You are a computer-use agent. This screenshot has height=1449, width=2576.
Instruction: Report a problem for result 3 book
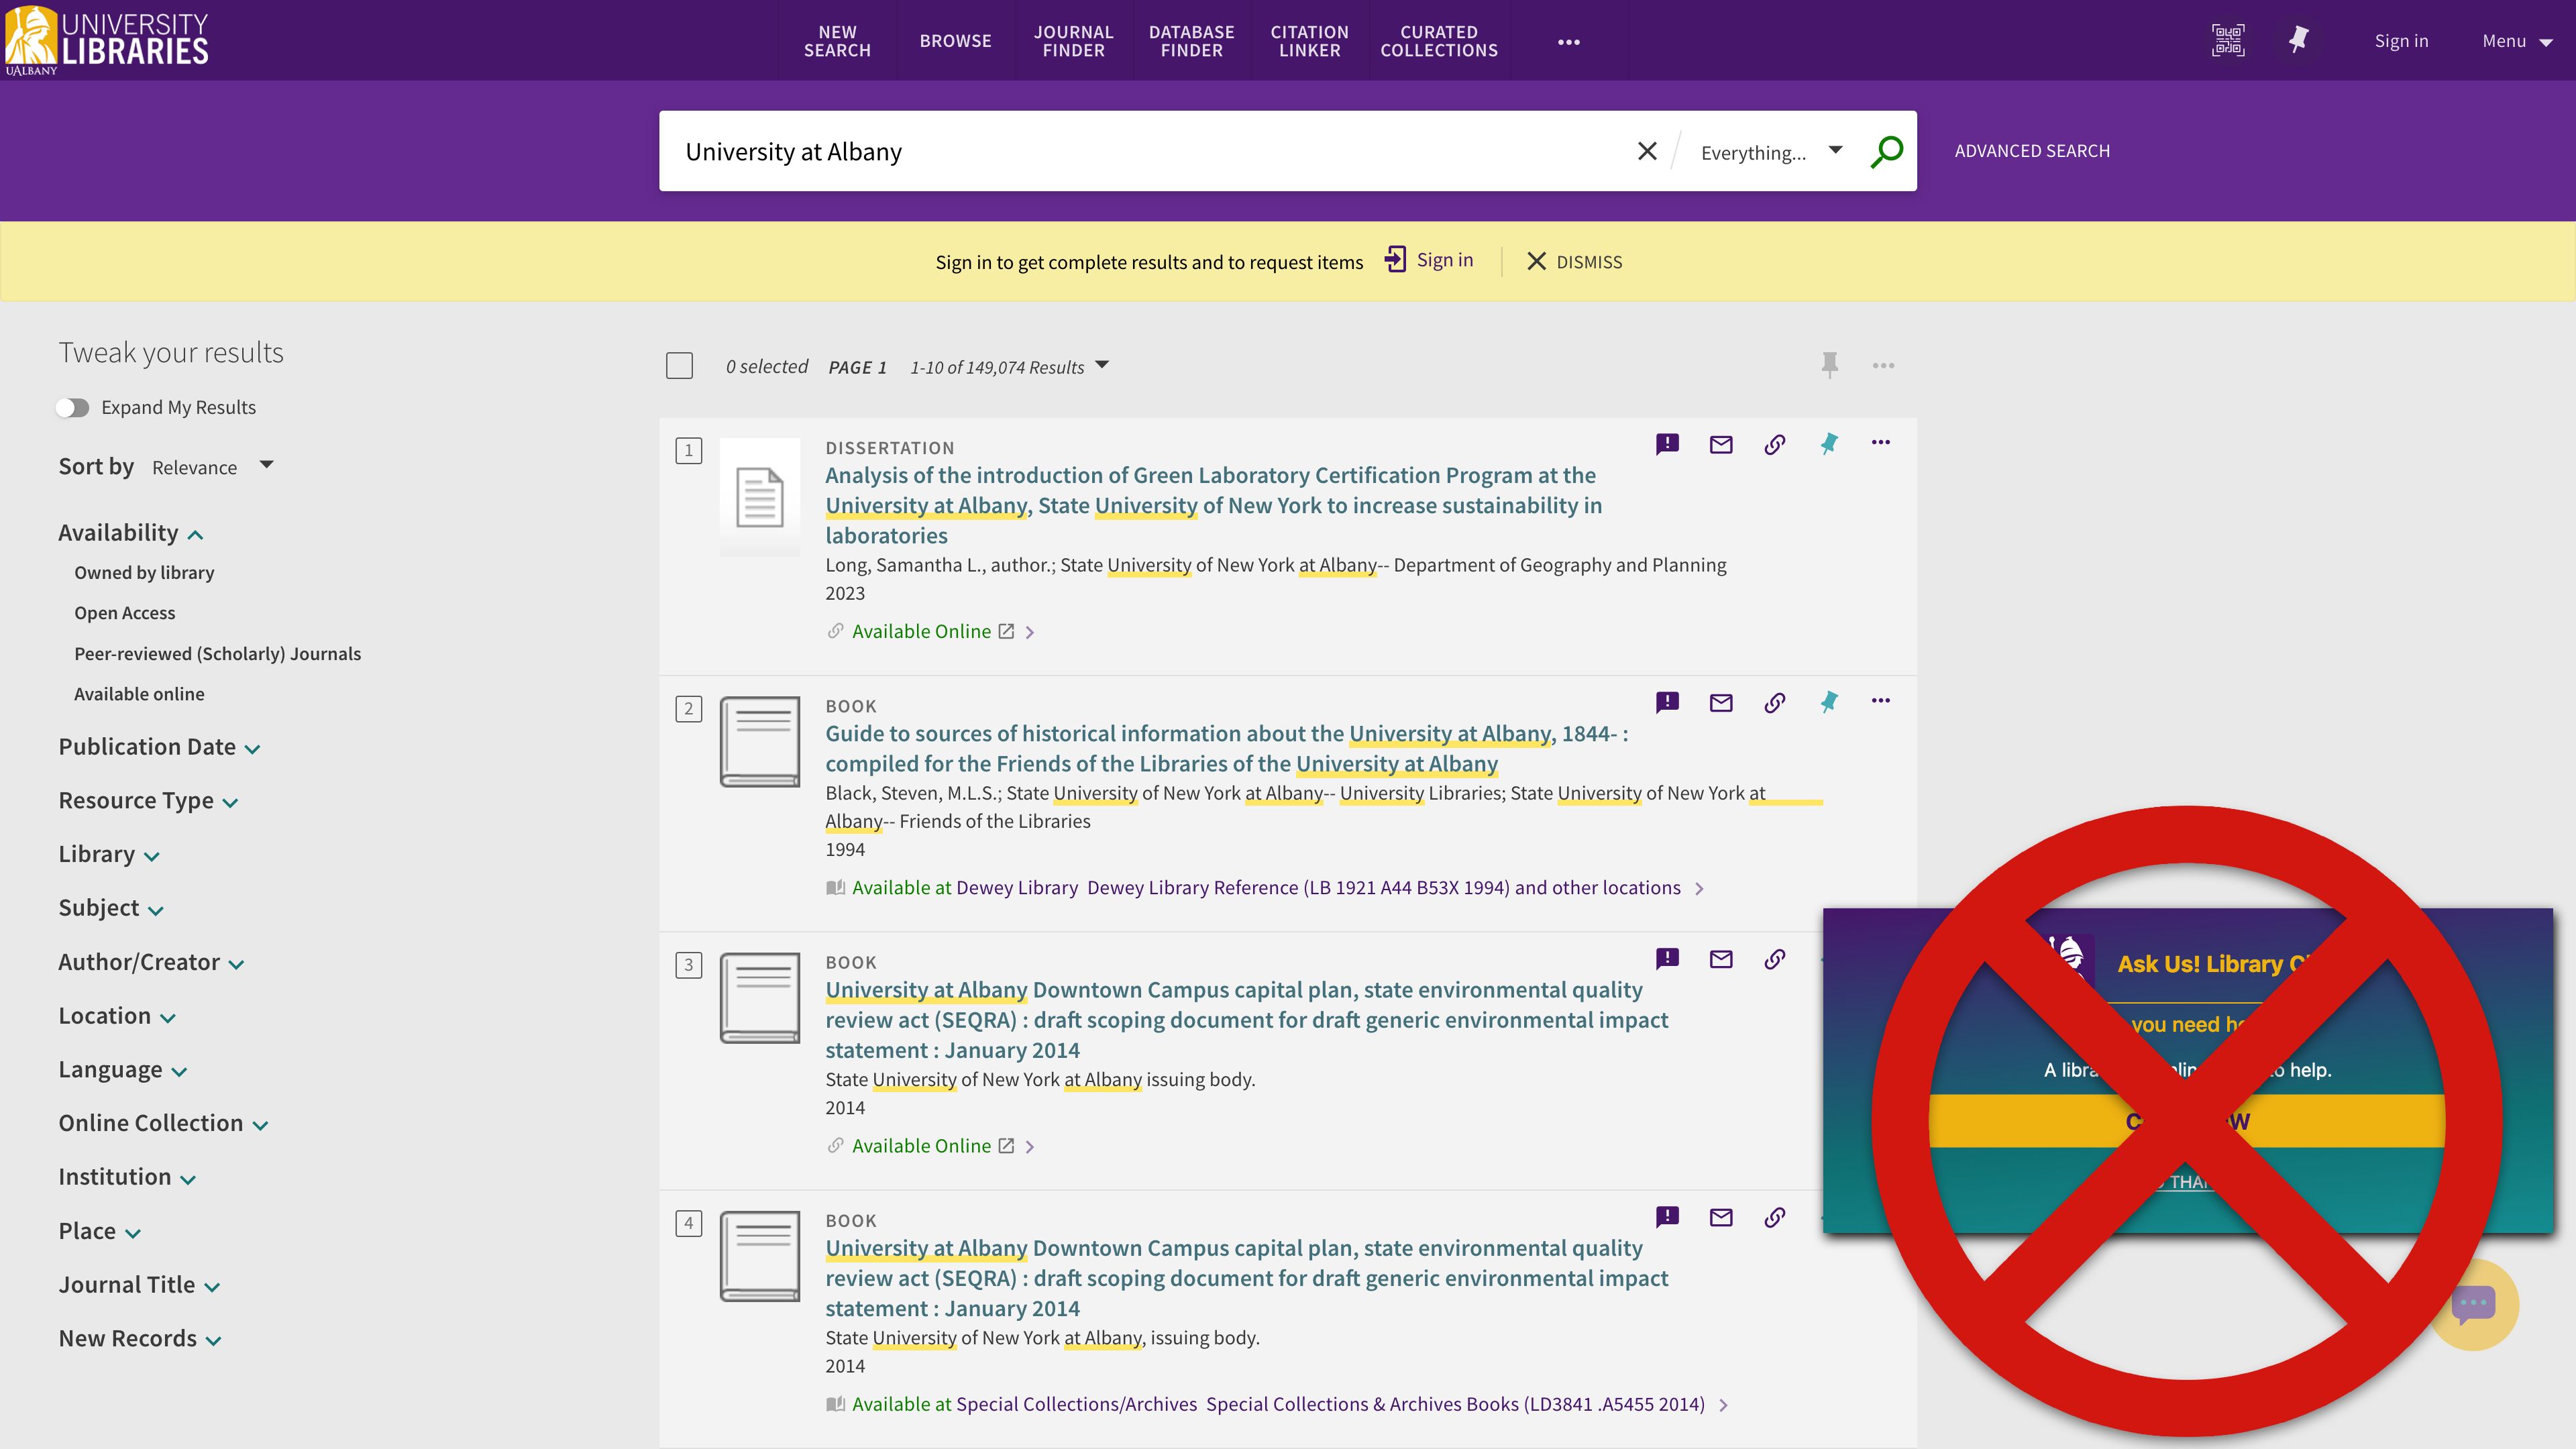point(1667,959)
